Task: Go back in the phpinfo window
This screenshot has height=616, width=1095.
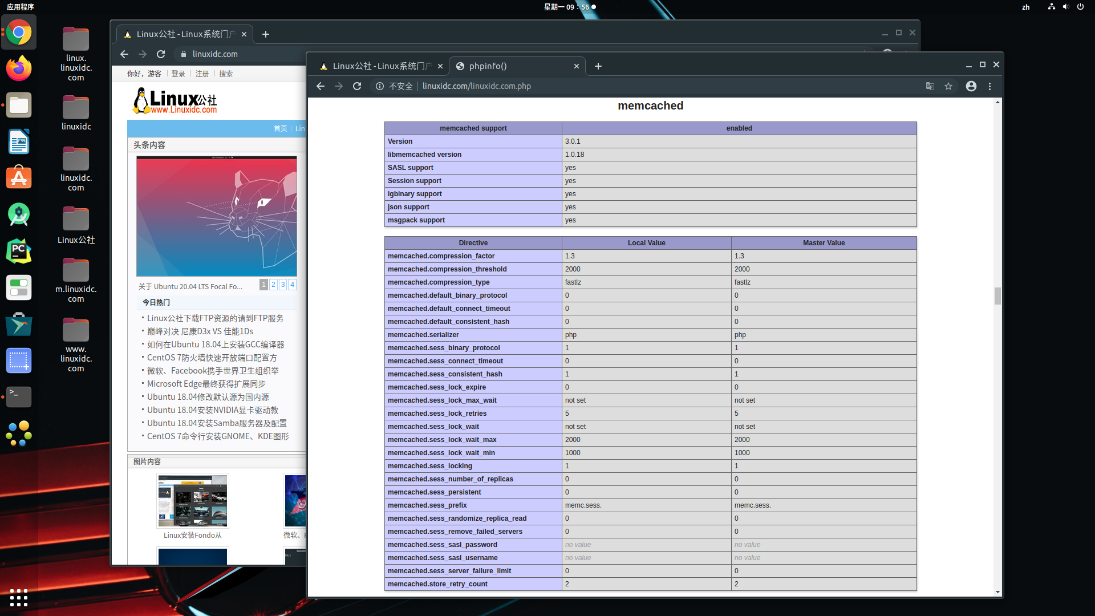Action: (x=321, y=86)
